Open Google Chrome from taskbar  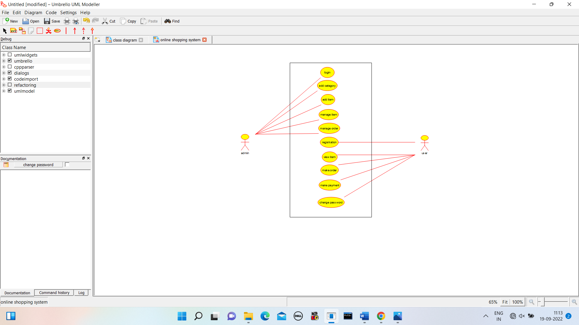coord(381,316)
